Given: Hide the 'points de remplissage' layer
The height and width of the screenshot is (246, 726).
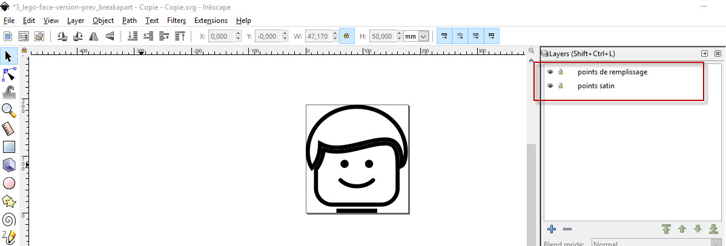Looking at the screenshot, I should pos(550,72).
